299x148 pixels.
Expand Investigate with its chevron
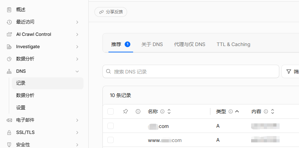(x=77, y=47)
